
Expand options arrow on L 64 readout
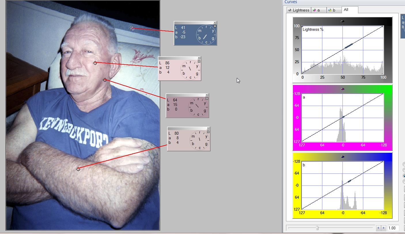[207, 98]
